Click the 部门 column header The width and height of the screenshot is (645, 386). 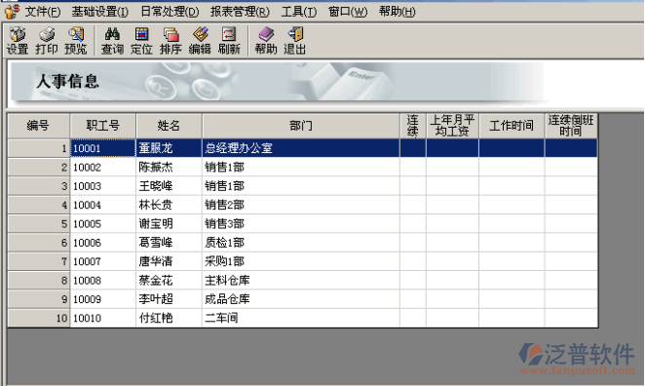point(301,126)
